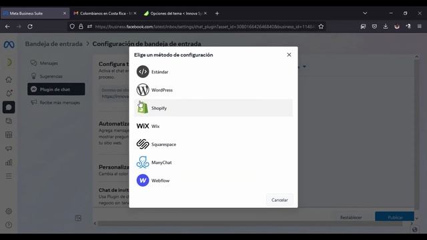Viewport: 427px width, 240px height.
Task: Choose the Estándar code setup method
Action: click(x=213, y=72)
